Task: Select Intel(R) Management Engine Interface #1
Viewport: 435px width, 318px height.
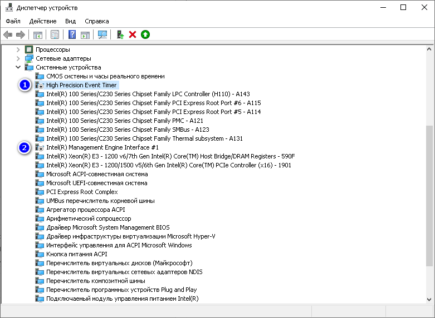Action: (102, 147)
